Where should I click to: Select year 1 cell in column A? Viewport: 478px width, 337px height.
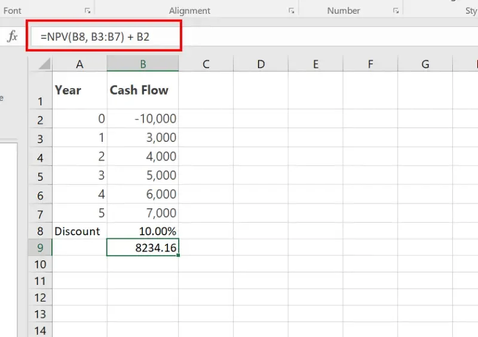tap(79, 138)
